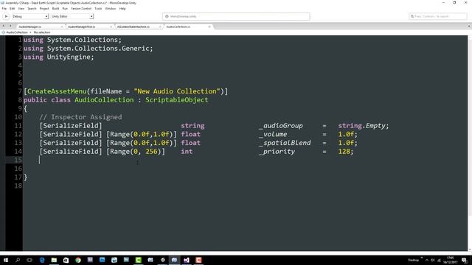This screenshot has width=472, height=265.
Task: Switch to Unity from the taskbar
Action: pos(162,260)
